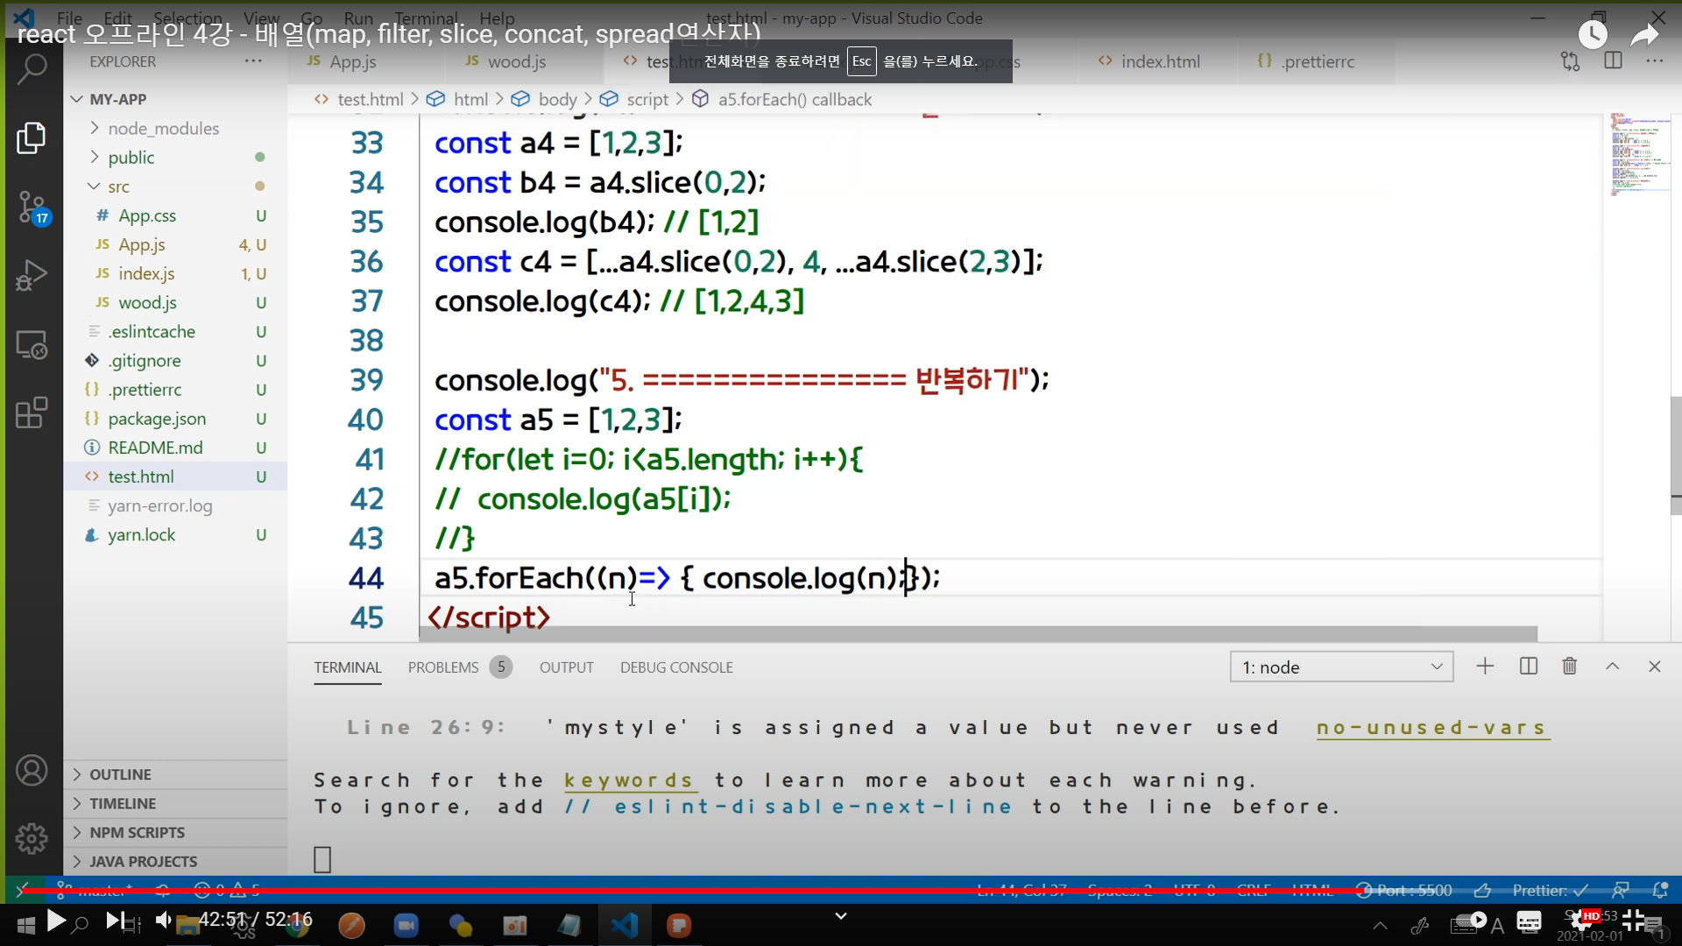The height and width of the screenshot is (946, 1682).
Task: Click split editor right icon
Action: (1613, 61)
